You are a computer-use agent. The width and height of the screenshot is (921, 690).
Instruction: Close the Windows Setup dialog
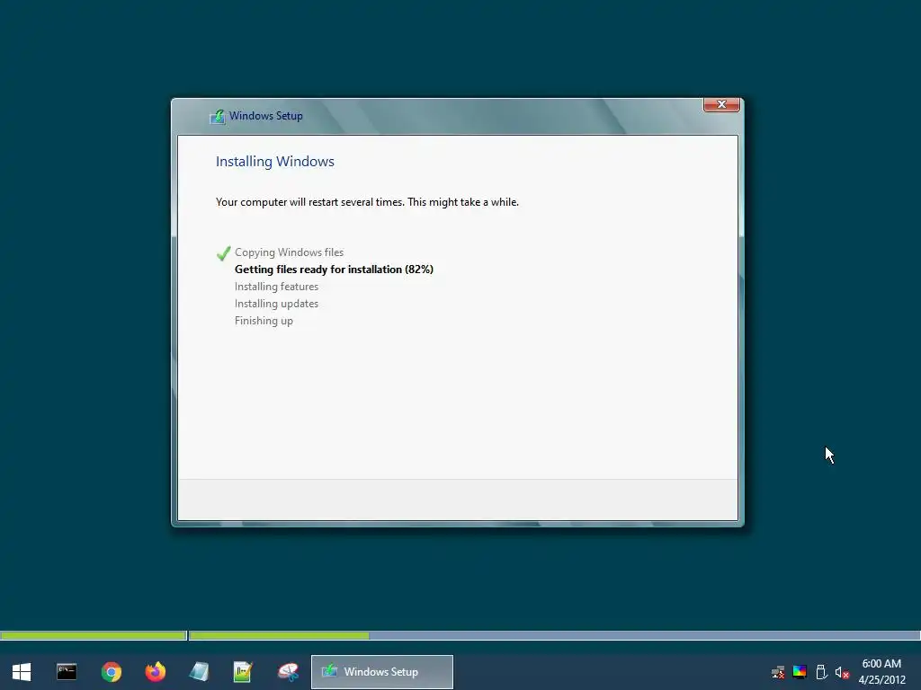click(721, 104)
